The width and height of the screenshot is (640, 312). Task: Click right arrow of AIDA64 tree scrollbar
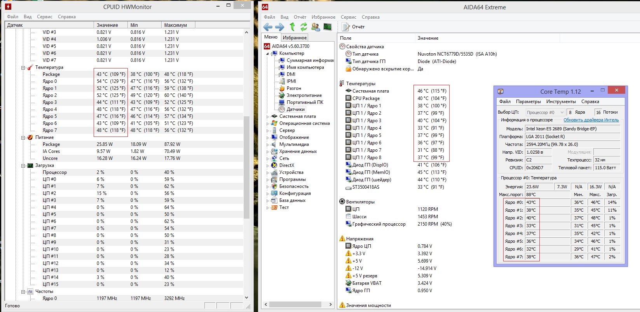tap(331, 305)
